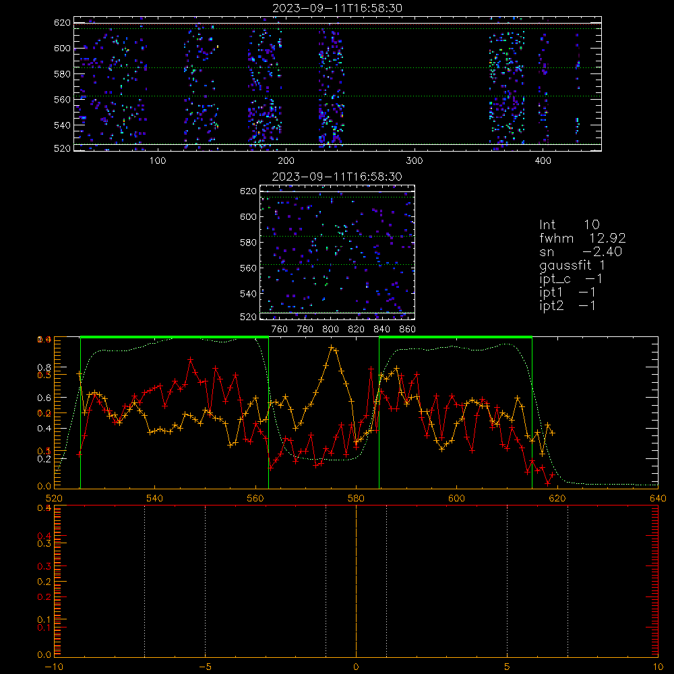The height and width of the screenshot is (674, 674).
Task: Select the 'ipt_c -1' line
Action: [571, 279]
